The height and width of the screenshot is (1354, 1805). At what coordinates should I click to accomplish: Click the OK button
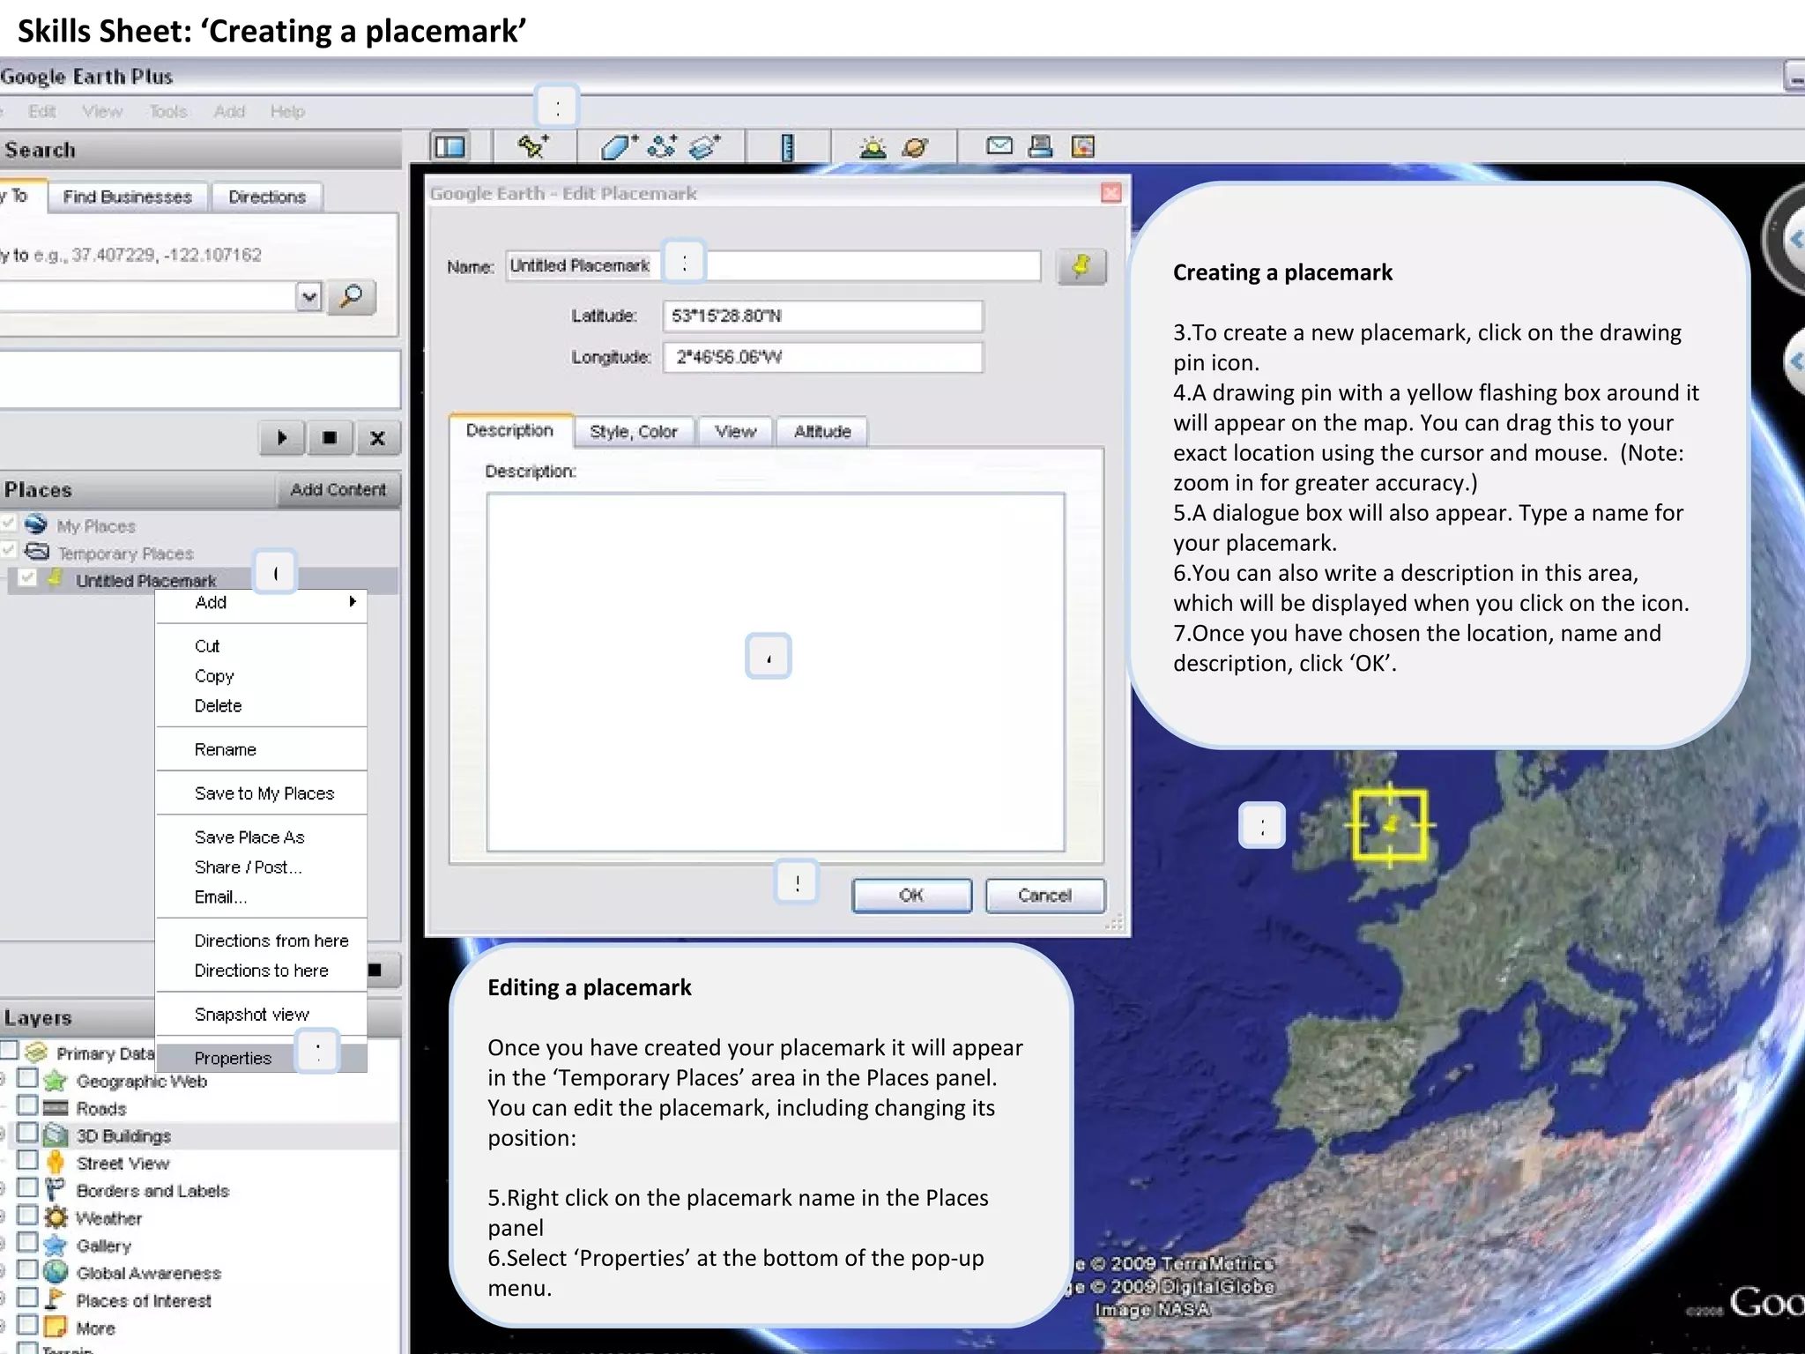tap(911, 895)
